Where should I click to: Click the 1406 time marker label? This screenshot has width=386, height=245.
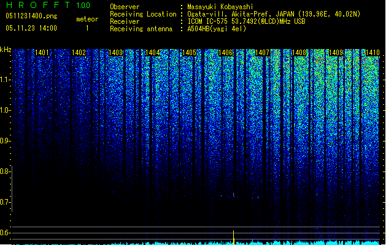pos(226,53)
